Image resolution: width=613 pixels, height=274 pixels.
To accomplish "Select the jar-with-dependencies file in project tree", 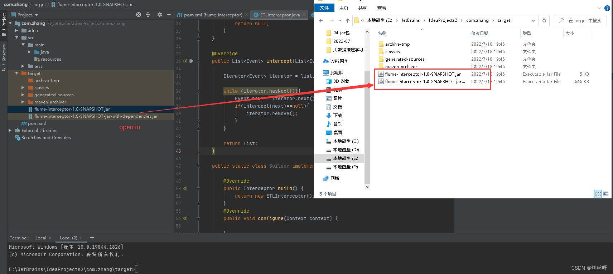I will (96, 116).
